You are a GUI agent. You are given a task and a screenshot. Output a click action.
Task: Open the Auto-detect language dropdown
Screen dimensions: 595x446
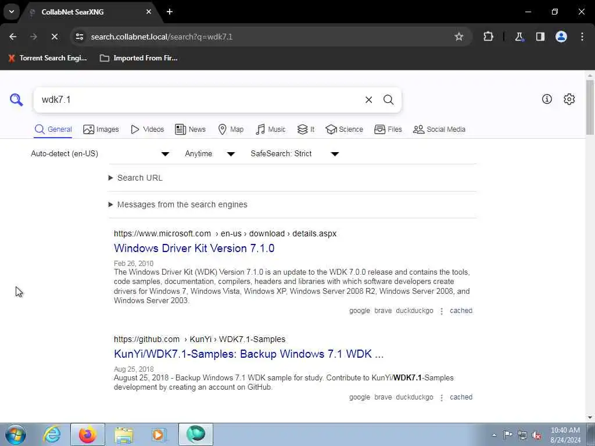click(x=100, y=153)
